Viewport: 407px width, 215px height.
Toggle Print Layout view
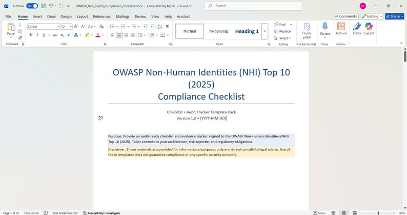click(x=344, y=213)
